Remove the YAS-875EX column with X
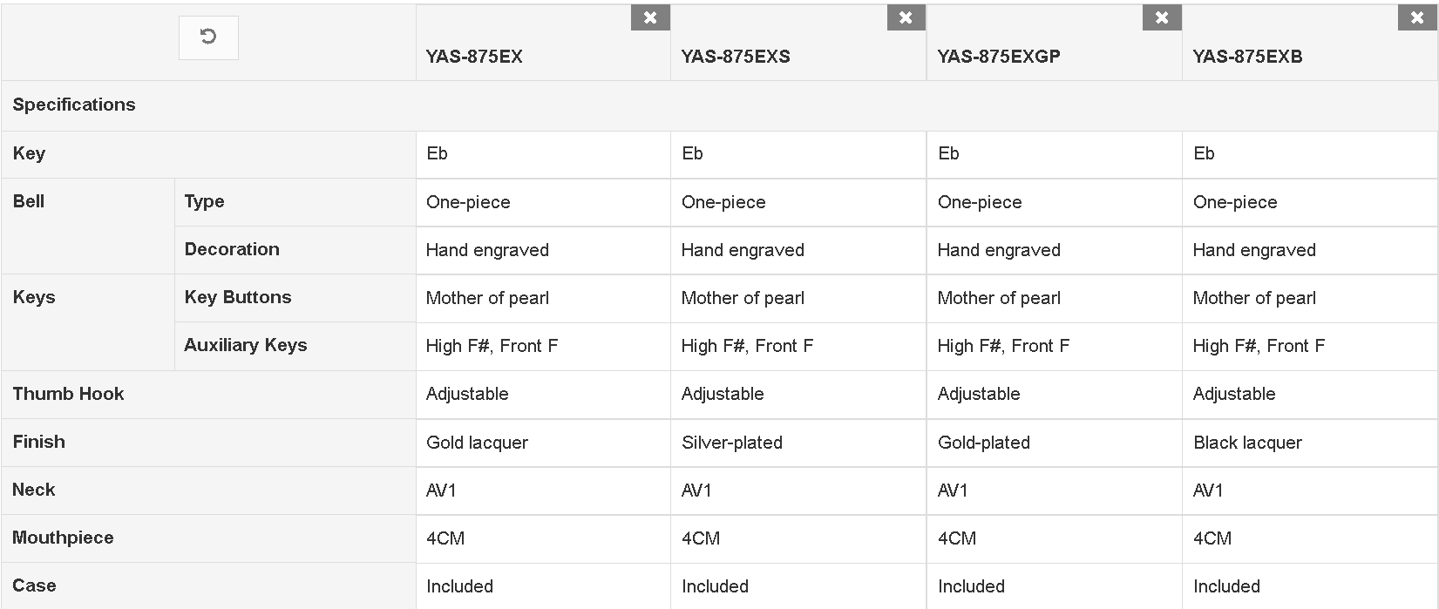The height and width of the screenshot is (609, 1439). (650, 17)
